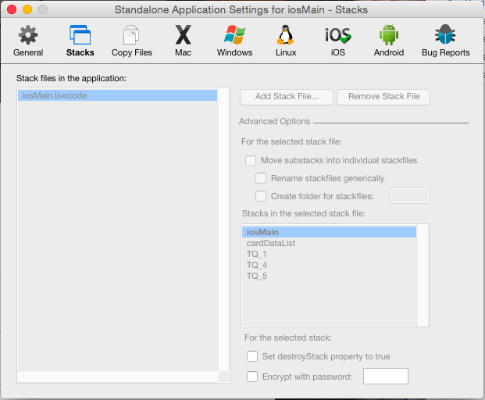The width and height of the screenshot is (485, 400).
Task: Select cardDataList in the stacks list
Action: (x=271, y=243)
